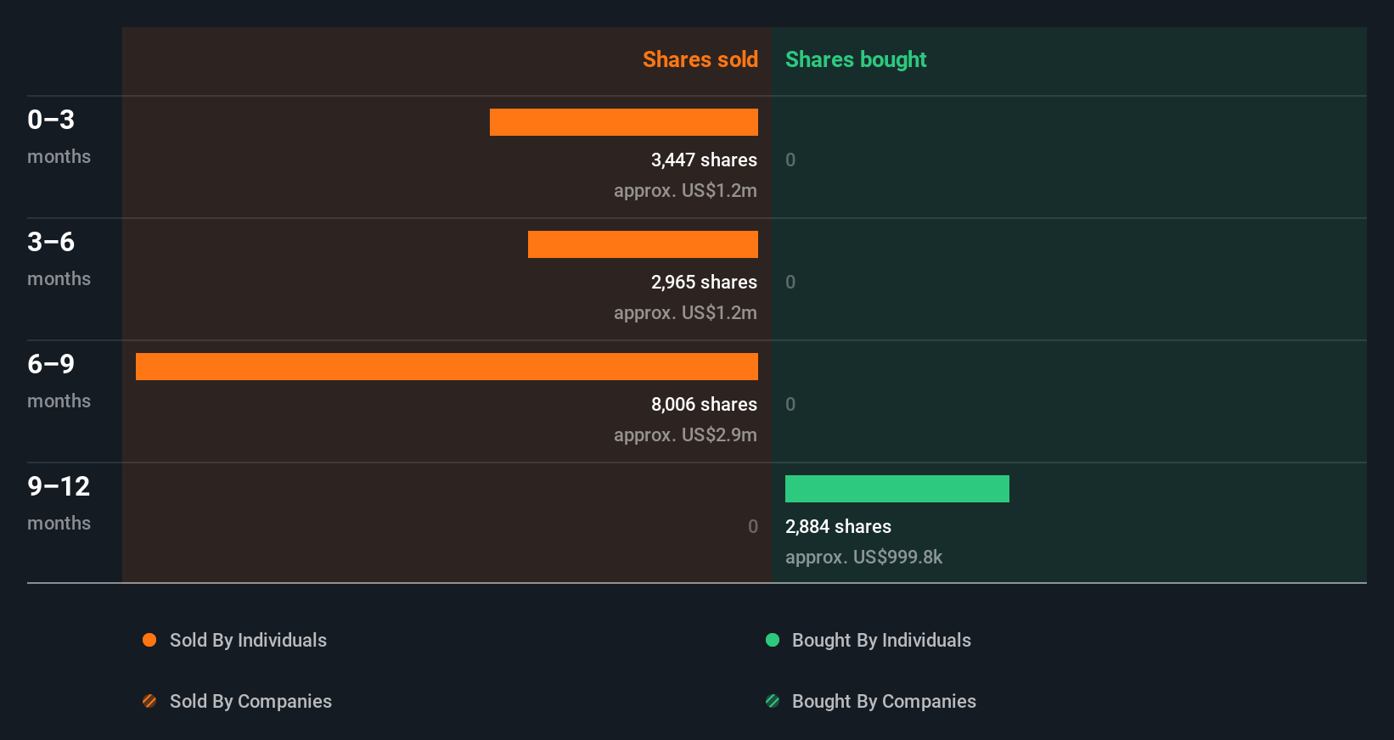
Task: Click the 9–12 months row label
Action: pos(59,502)
